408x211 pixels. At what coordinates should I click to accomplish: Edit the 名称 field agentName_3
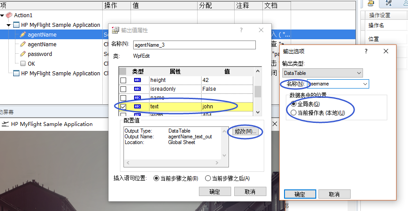pos(195,44)
